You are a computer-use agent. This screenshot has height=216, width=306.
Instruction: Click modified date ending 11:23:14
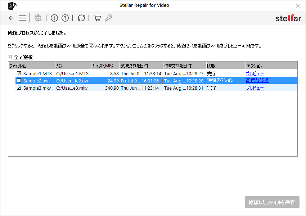coord(140,88)
